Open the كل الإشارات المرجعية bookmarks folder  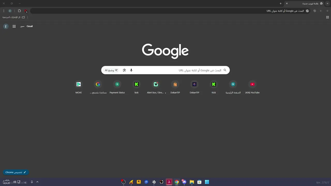[x=14, y=17]
